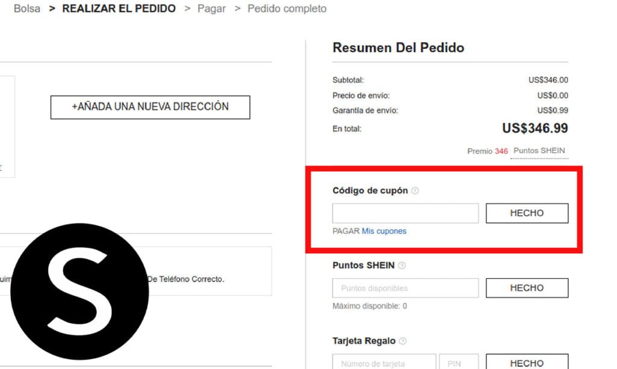The height and width of the screenshot is (369, 617).
Task: Apply coupon with the HECHO button
Action: [527, 213]
